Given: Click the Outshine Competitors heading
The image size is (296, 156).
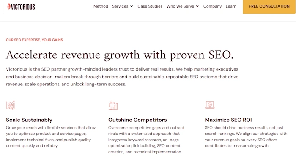Looking at the screenshot, I should coord(137,120).
